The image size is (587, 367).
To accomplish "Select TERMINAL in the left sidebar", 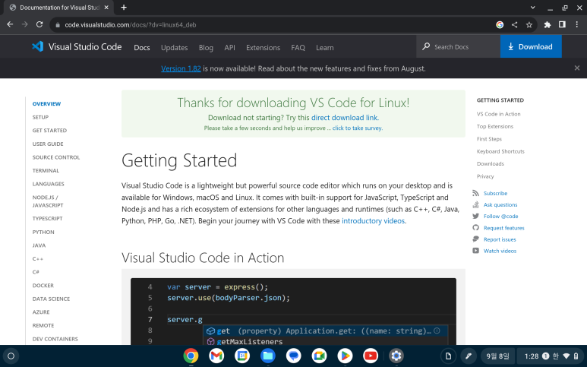I will click(x=46, y=170).
